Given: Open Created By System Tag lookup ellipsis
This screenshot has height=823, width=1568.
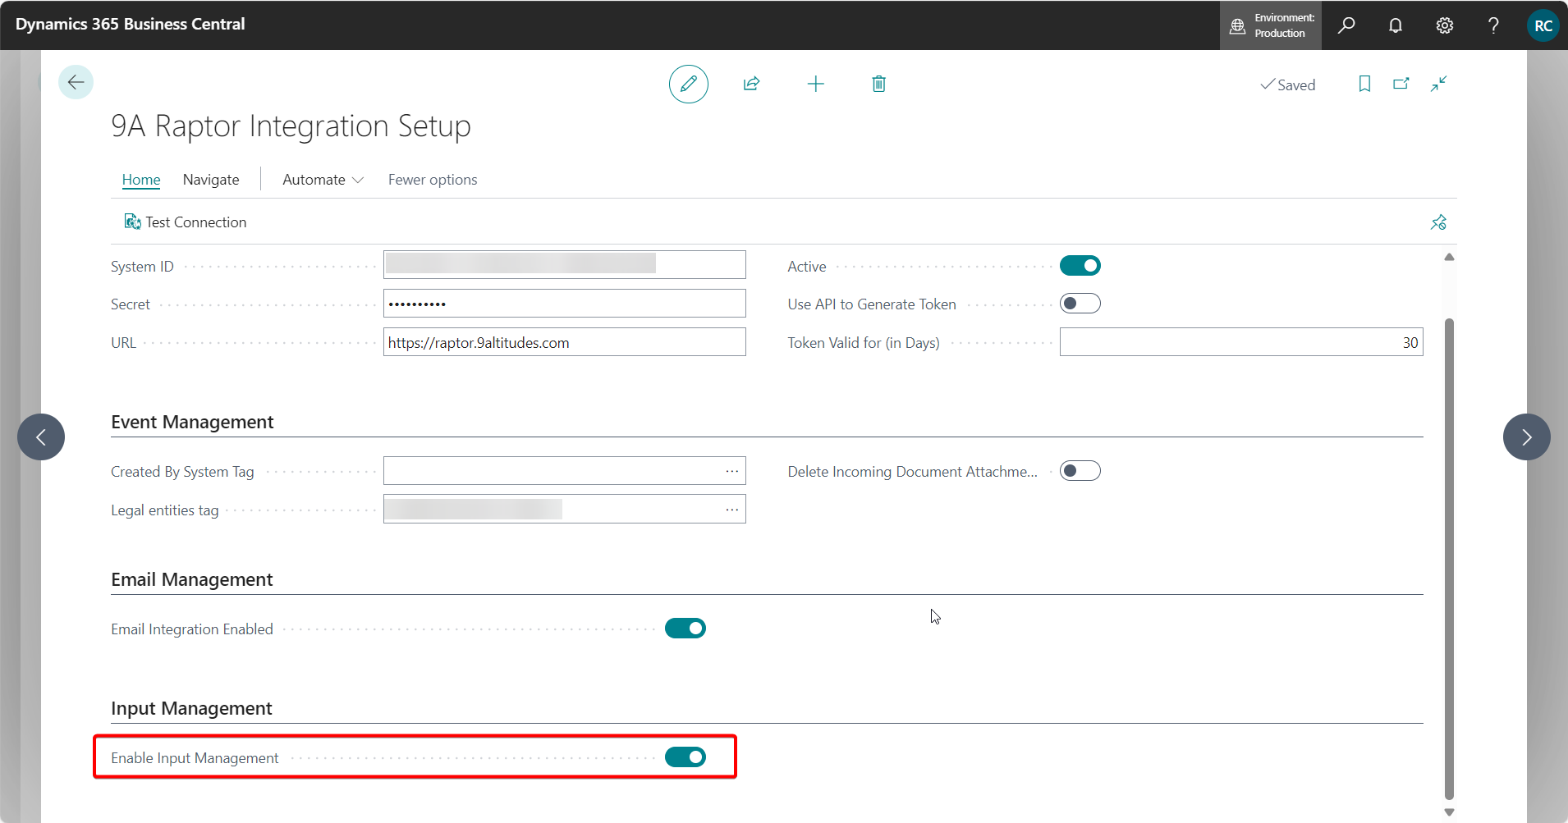Looking at the screenshot, I should [x=731, y=471].
